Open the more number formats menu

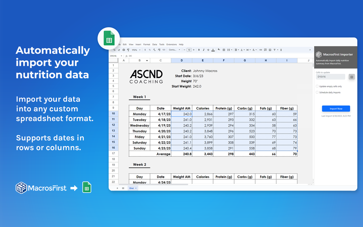click(164, 50)
